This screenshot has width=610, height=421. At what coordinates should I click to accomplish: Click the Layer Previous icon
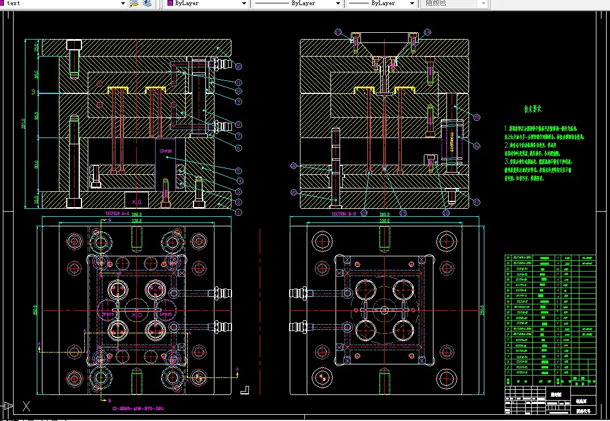[x=147, y=3]
